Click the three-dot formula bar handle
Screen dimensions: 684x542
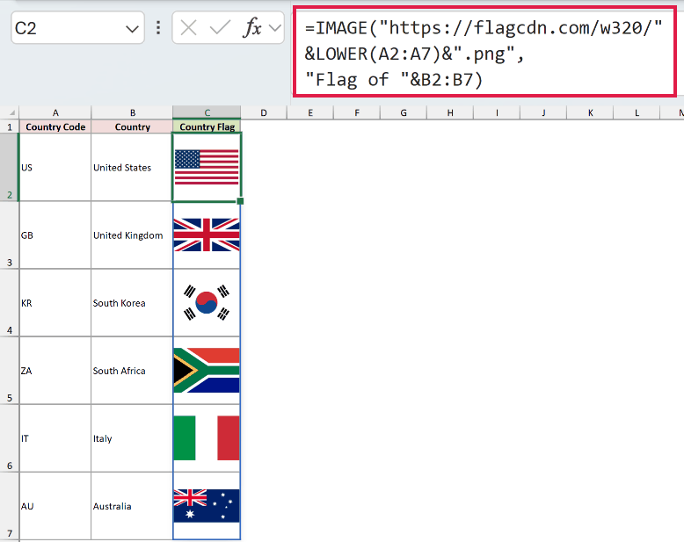tap(158, 28)
